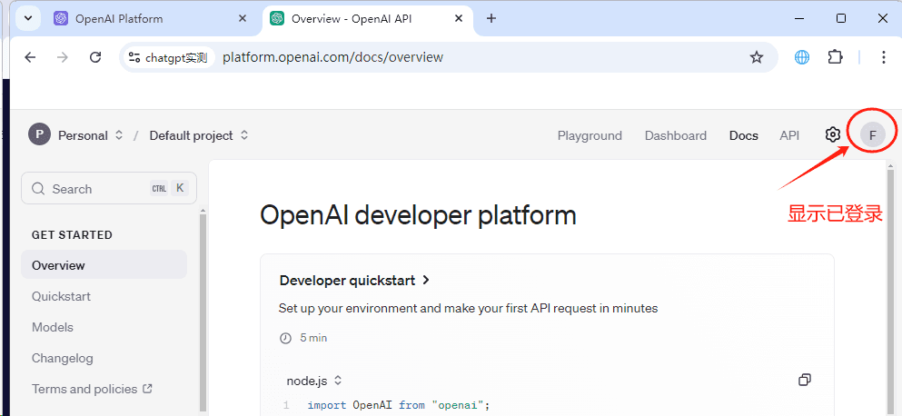
Task: Open the tab search dropdown arrow
Action: [x=27, y=18]
